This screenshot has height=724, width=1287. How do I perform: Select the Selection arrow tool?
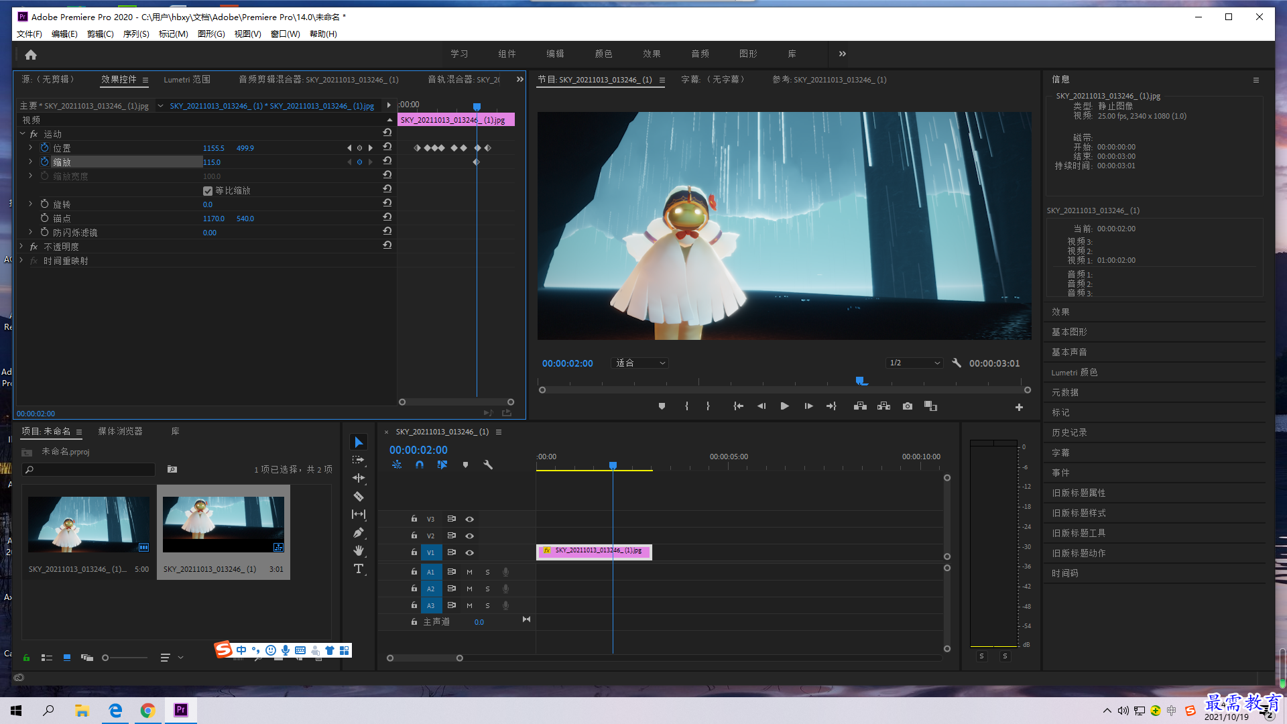[359, 442]
